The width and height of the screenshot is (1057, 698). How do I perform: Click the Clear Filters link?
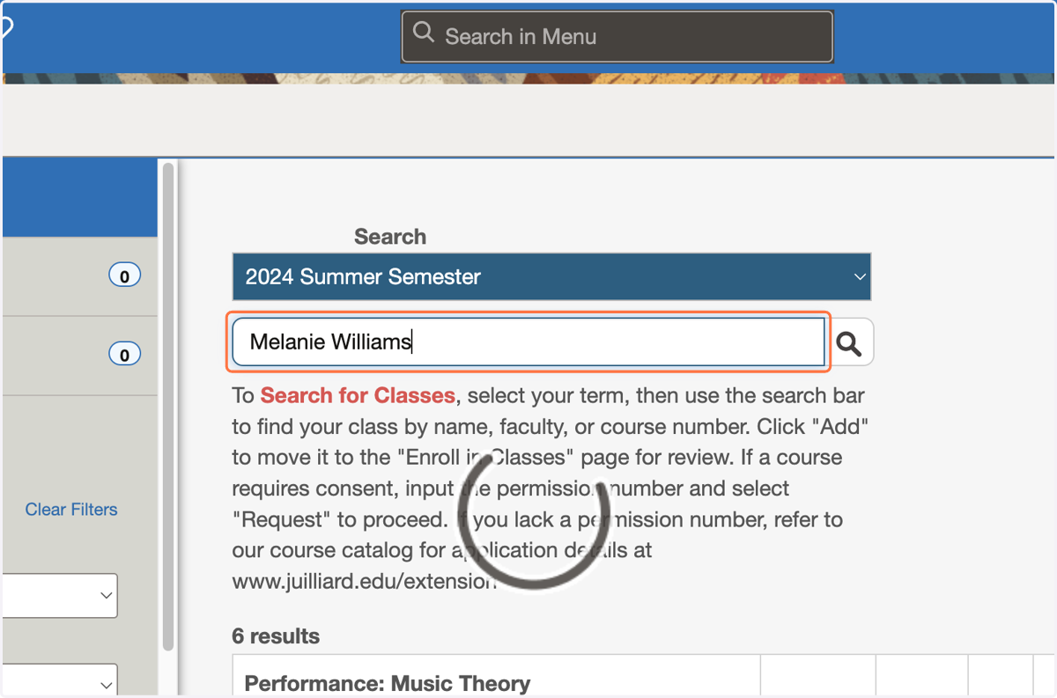[x=71, y=510]
